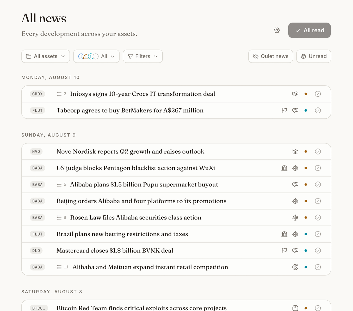Open Alibaba plans $1.5 billion Pupu headline
The width and height of the screenshot is (353, 311).
click(x=144, y=184)
